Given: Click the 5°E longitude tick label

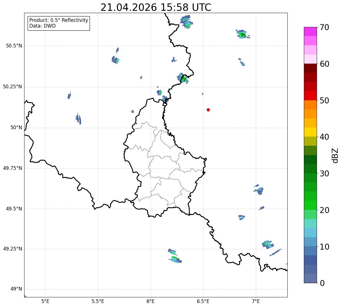Looking at the screenshot, I should click(45, 301).
